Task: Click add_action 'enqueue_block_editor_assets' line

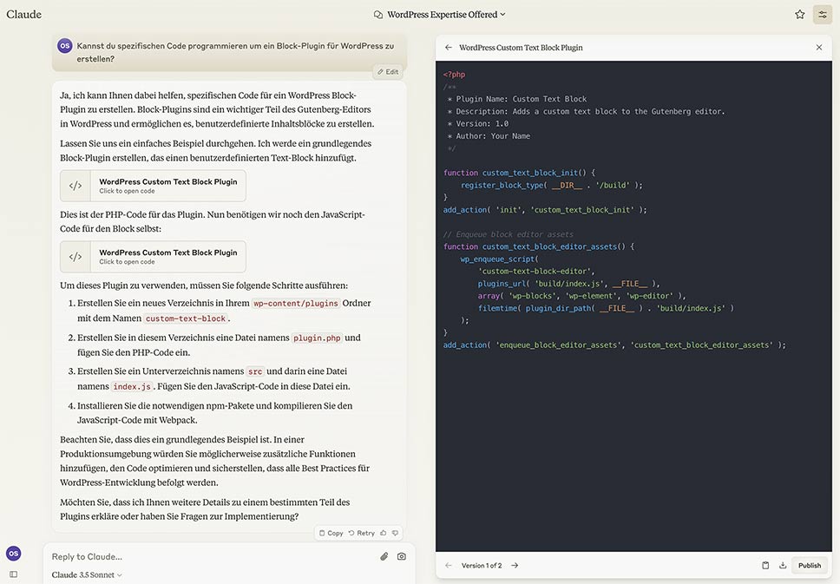Action: 614,345
